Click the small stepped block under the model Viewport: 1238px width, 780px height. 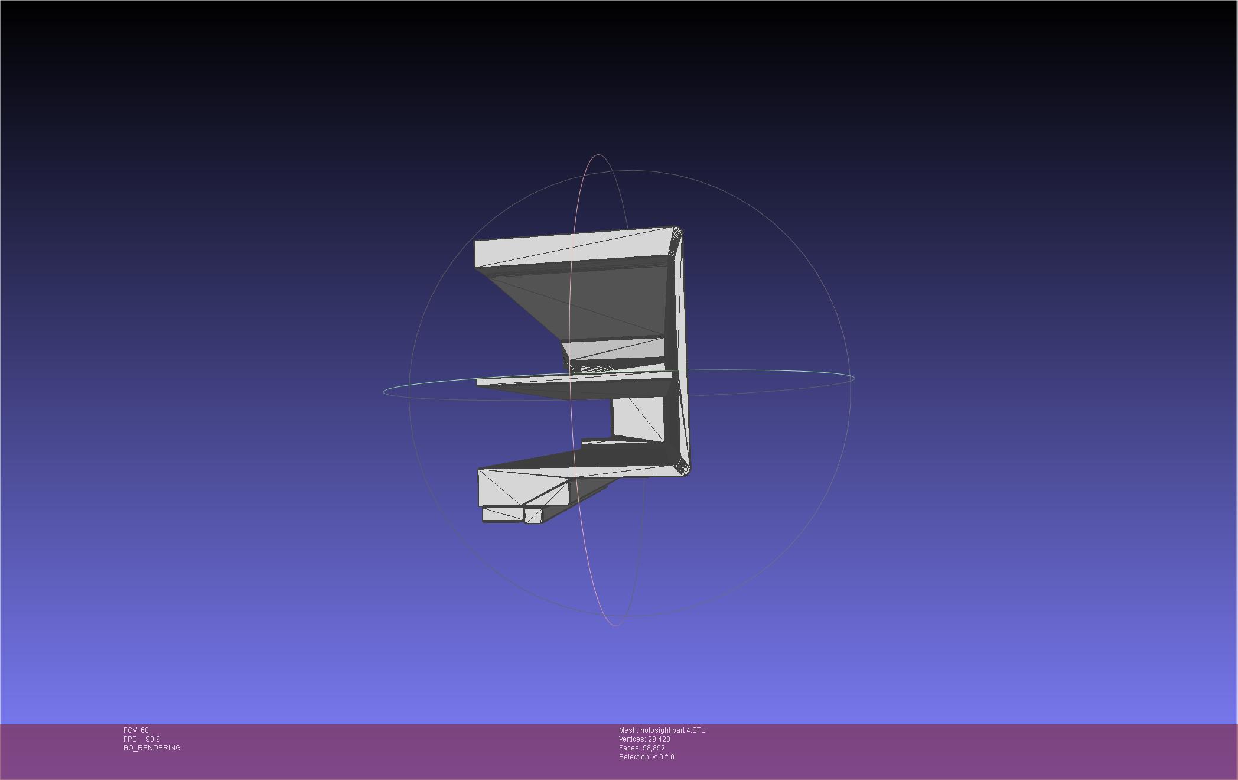(502, 514)
